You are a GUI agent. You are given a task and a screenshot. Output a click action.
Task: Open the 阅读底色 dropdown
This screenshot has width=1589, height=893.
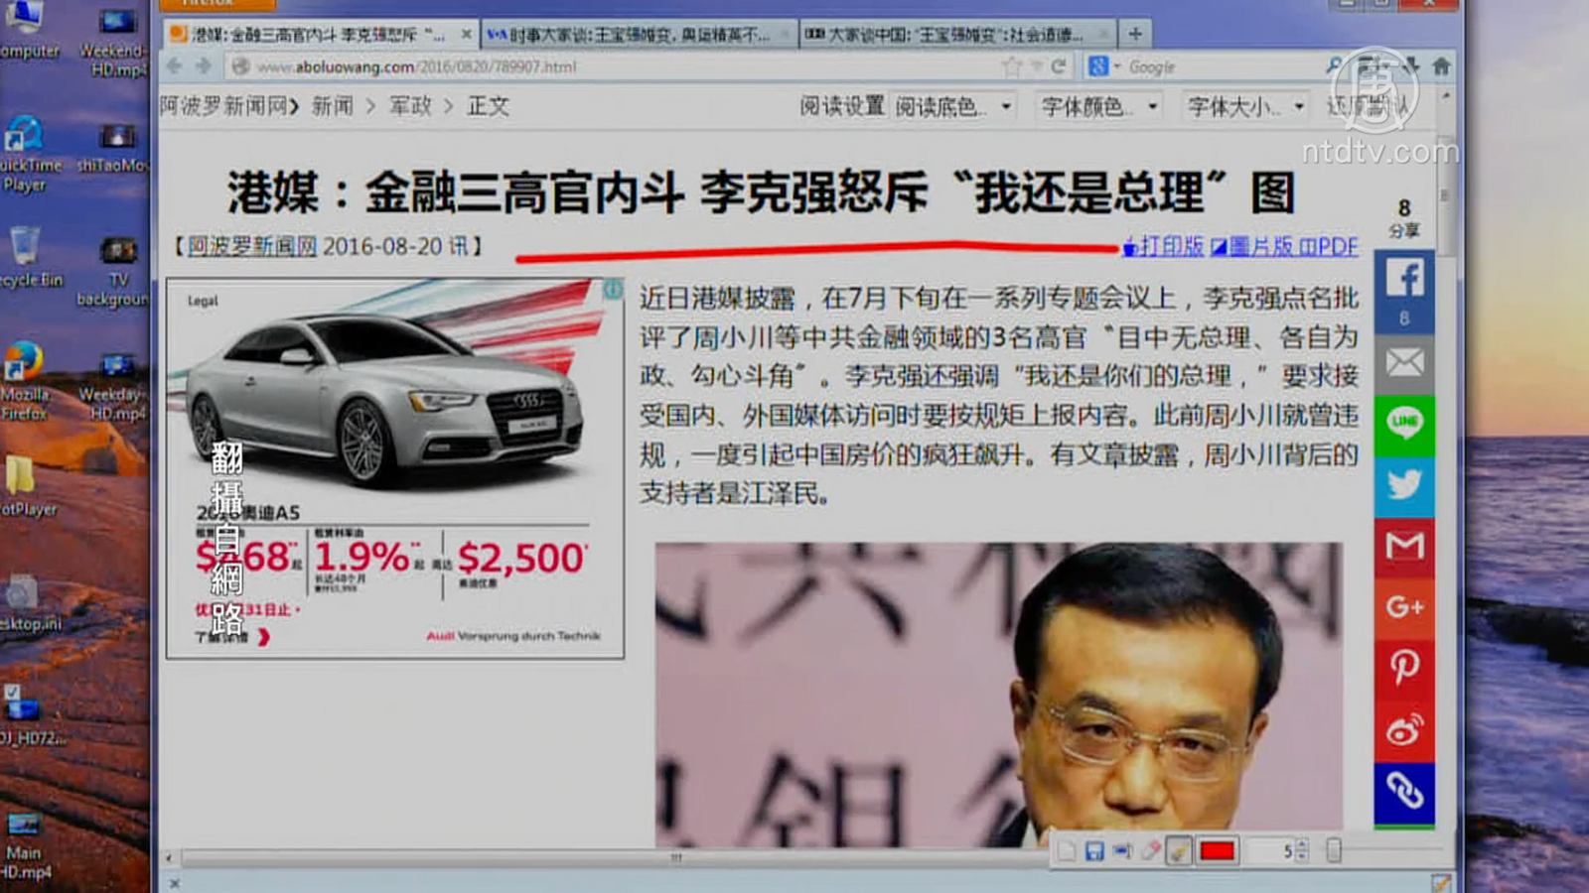coord(953,106)
